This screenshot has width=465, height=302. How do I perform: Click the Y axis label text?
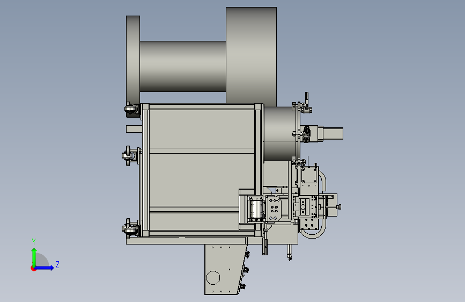pos(34,241)
